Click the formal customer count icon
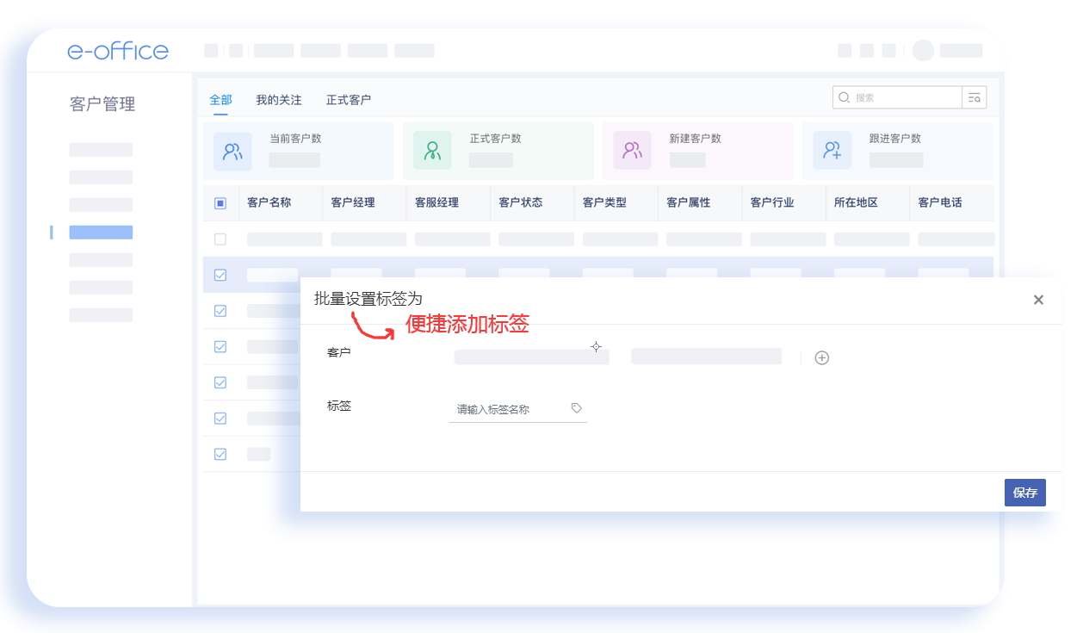Image resolution: width=1083 pixels, height=633 pixels. click(x=432, y=152)
